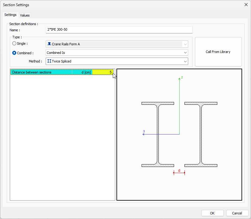Click the crane icon inside the Single type field
The width and height of the screenshot is (251, 219).
(49, 43)
